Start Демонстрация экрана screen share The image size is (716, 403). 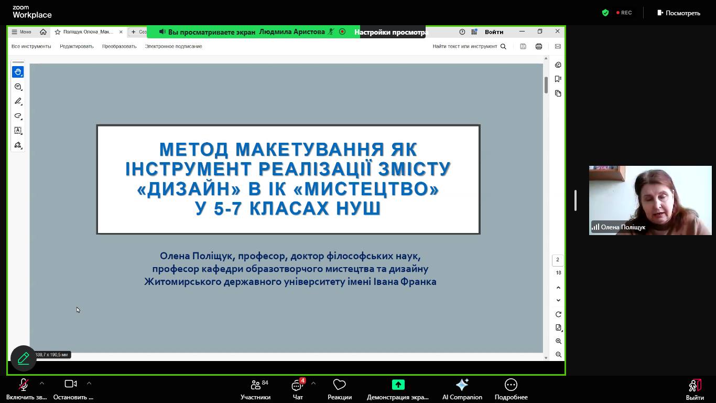(x=398, y=389)
